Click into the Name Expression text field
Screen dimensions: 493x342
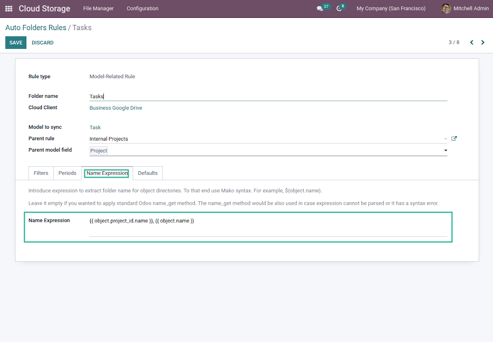(x=268, y=225)
